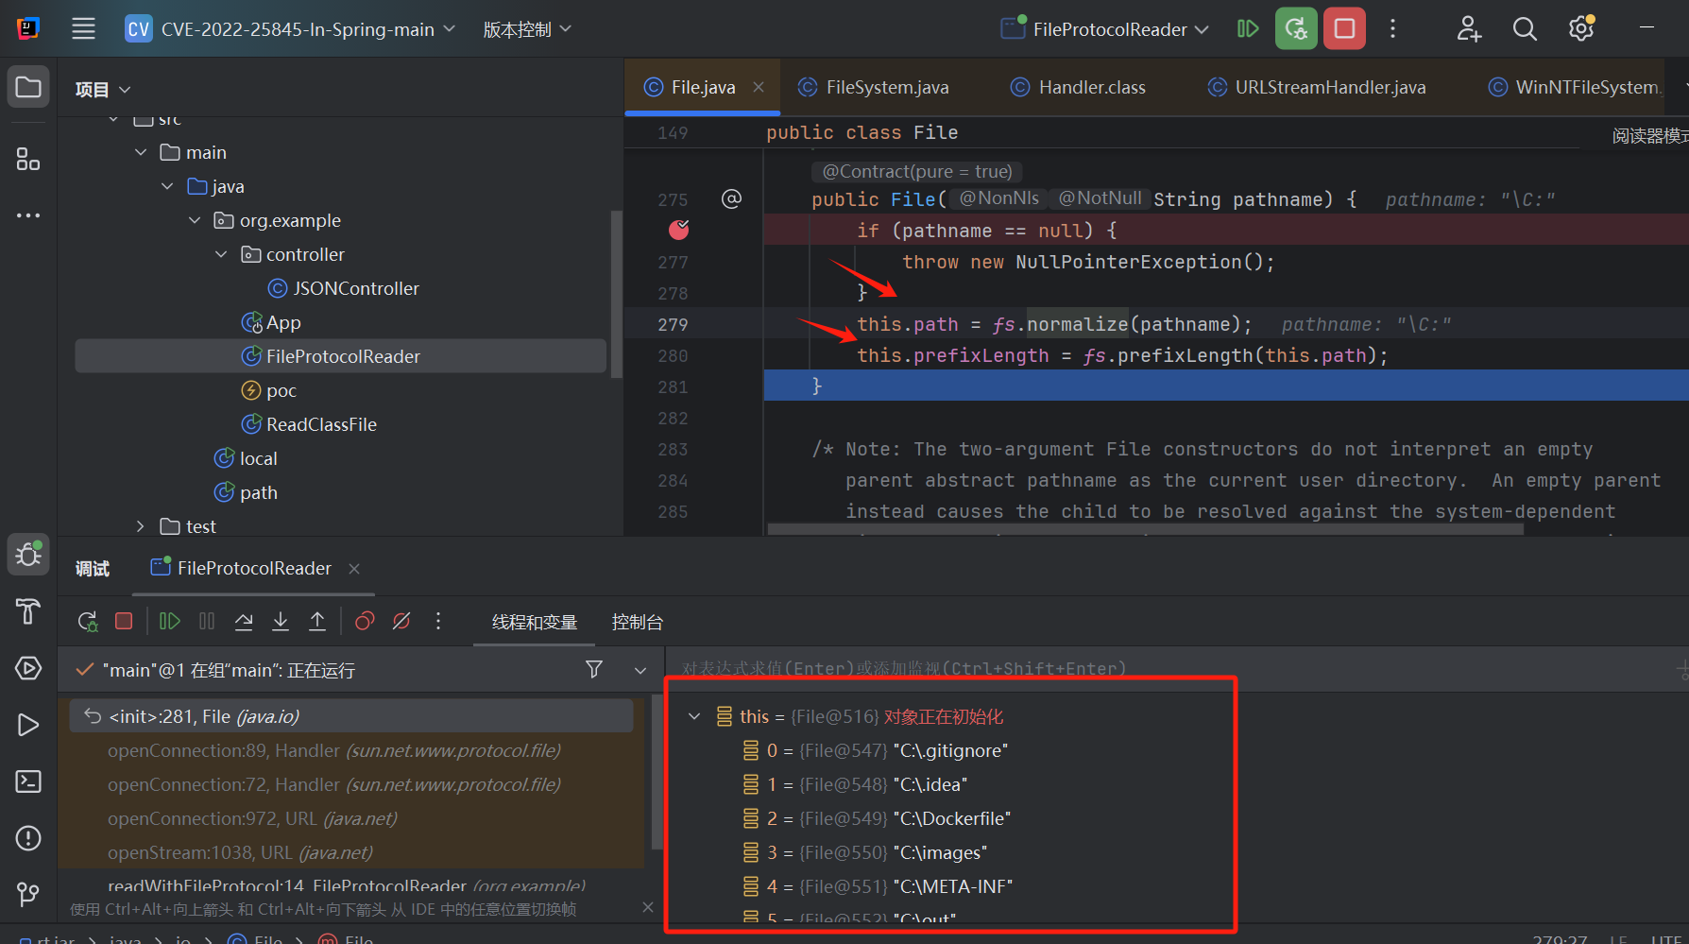The width and height of the screenshot is (1689, 944).
Task: Open the Code With Me user icon
Action: click(x=1469, y=28)
